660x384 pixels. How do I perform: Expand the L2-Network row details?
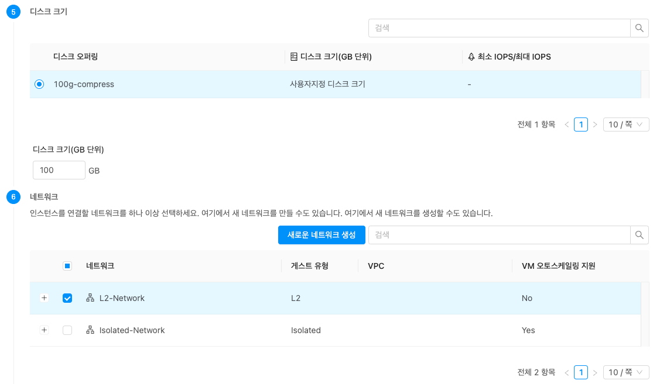[44, 298]
